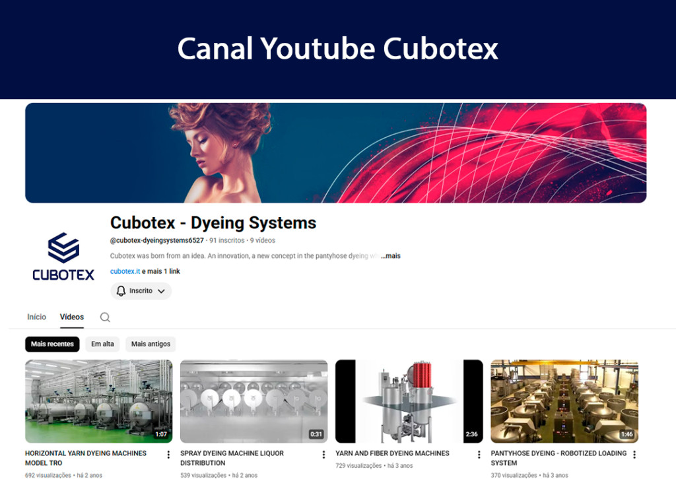Viewport: 676px width, 479px height.
Task: Select the Em alta filter chip
Action: [102, 344]
